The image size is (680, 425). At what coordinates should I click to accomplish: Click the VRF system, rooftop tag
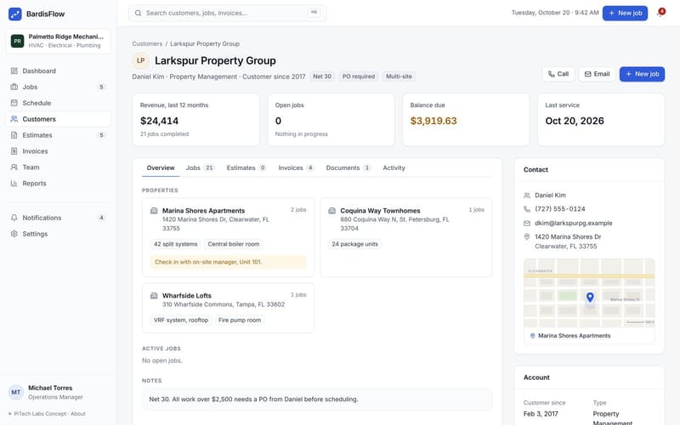pyautogui.click(x=181, y=320)
